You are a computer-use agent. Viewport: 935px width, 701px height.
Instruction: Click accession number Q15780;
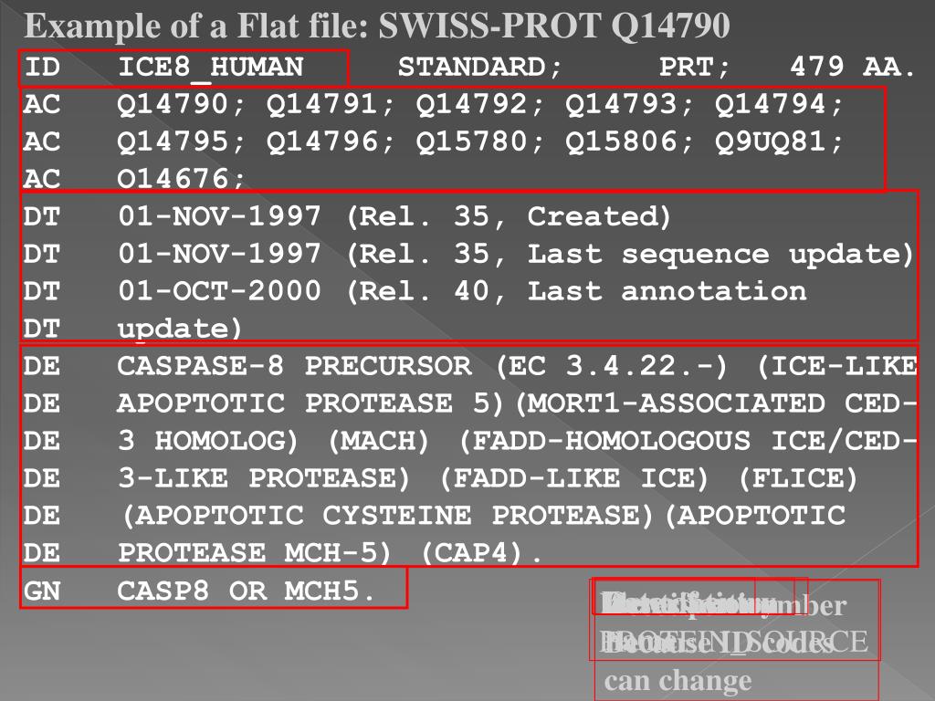[479, 141]
